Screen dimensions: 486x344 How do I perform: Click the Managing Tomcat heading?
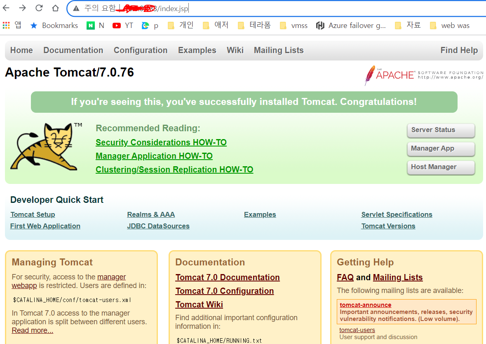pyautogui.click(x=52, y=263)
